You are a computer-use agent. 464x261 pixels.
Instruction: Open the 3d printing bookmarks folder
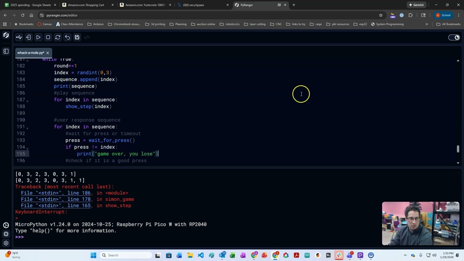click(155, 24)
